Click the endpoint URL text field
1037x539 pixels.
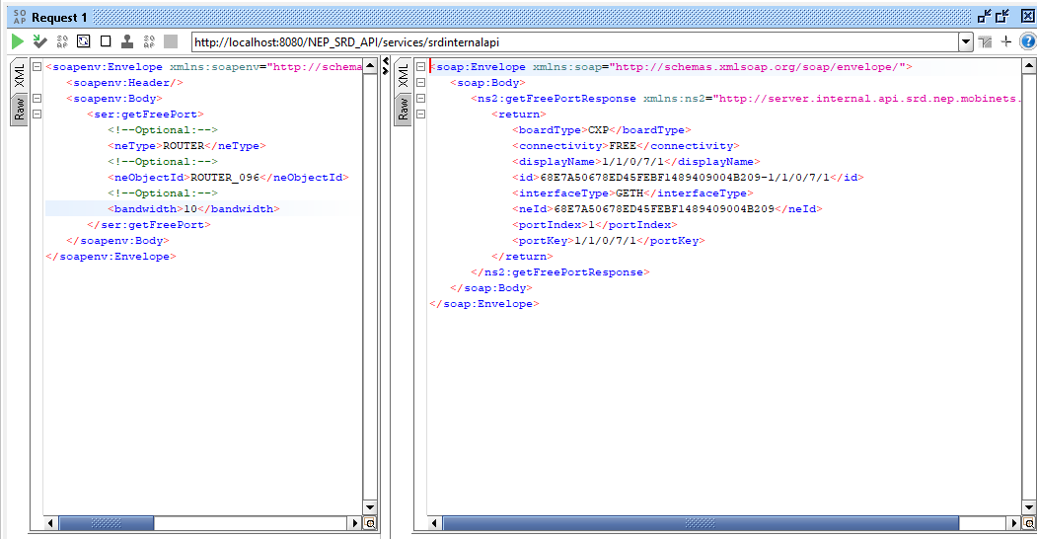[x=572, y=41]
